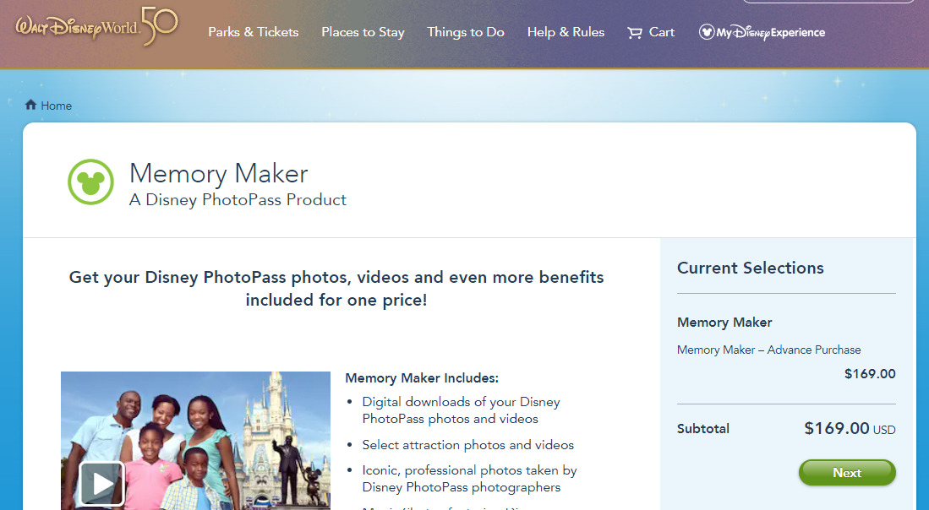Click the 'Get your Disney PhotoPass photos' headline
The image size is (929, 510).
[336, 289]
